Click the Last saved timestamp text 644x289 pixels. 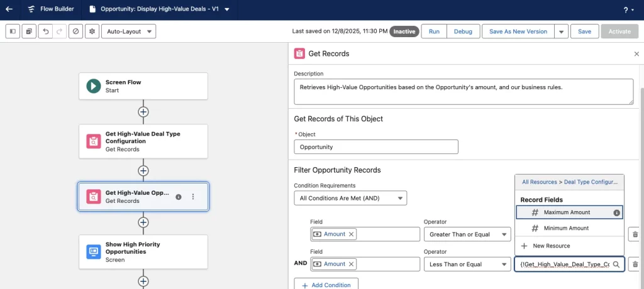tap(340, 31)
